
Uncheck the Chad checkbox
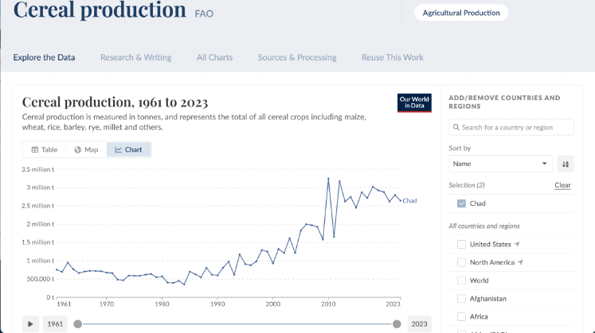point(462,203)
